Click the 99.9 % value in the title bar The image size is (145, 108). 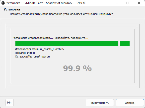click(81, 3)
